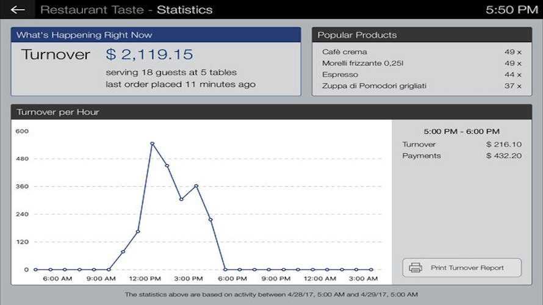Select the Espresso product row
543x305 pixels.
422,74
